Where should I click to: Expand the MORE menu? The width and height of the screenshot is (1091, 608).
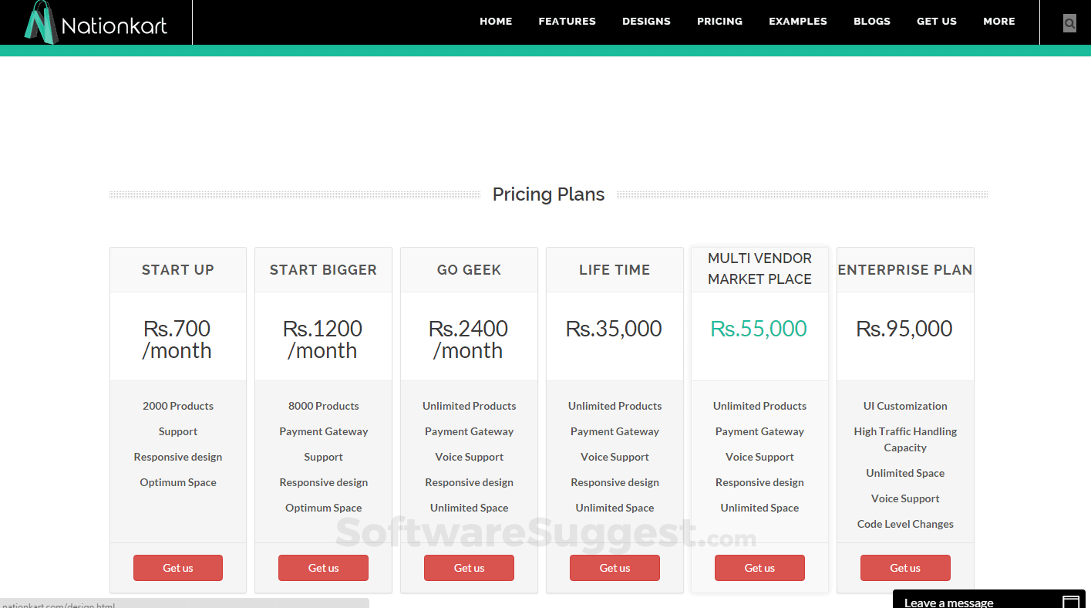tap(998, 22)
